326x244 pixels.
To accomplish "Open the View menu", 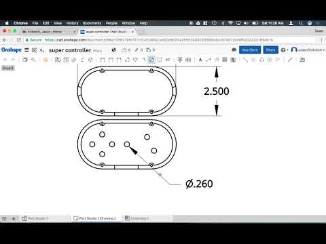I will tap(58, 23).
